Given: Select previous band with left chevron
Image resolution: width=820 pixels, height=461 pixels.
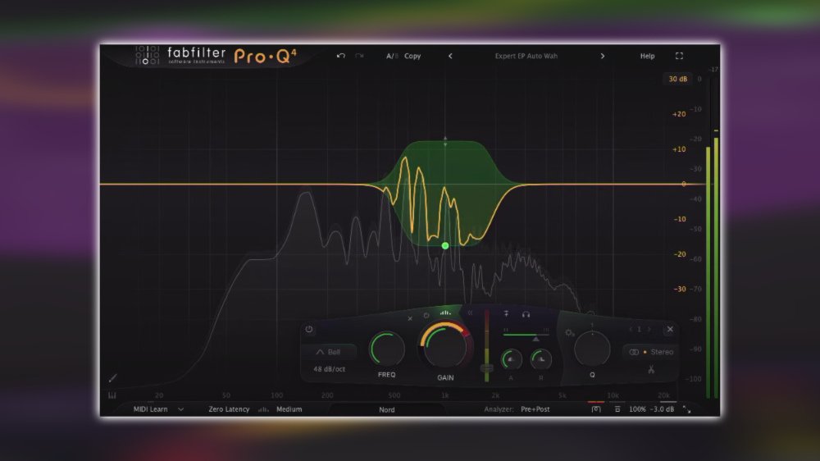Looking at the screenshot, I should click(631, 329).
